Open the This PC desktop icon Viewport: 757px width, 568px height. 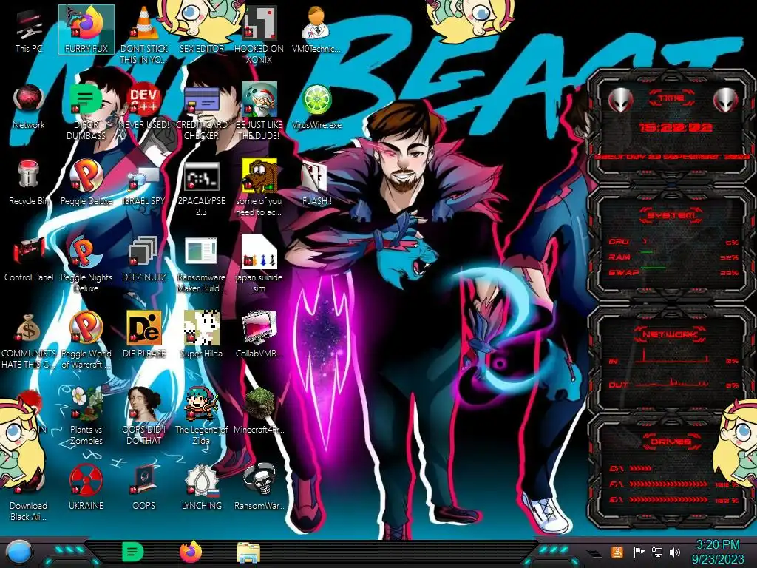pos(28,30)
